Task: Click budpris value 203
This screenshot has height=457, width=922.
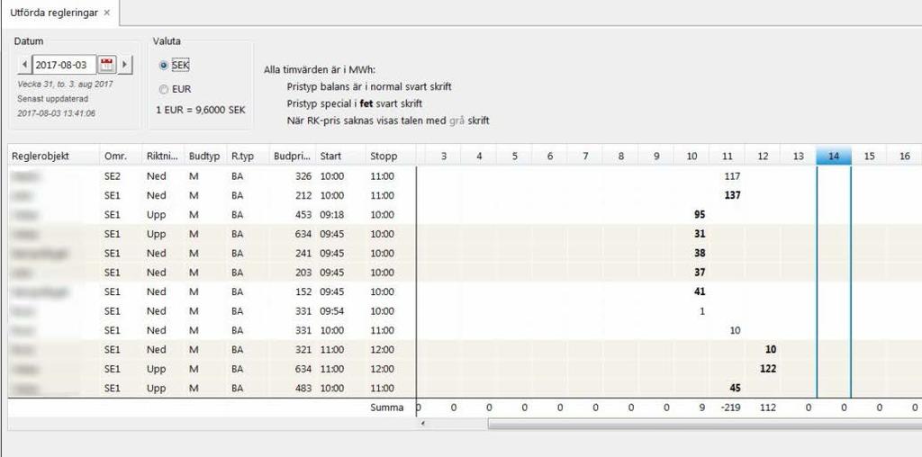Action: pyautogui.click(x=304, y=273)
